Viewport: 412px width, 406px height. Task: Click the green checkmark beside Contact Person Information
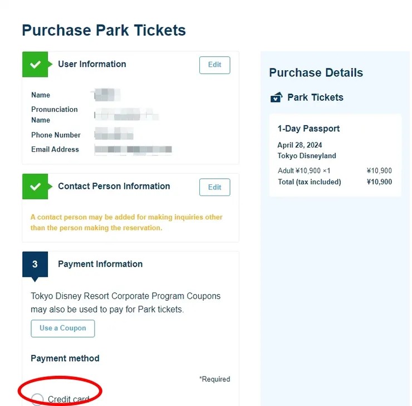pos(35,187)
